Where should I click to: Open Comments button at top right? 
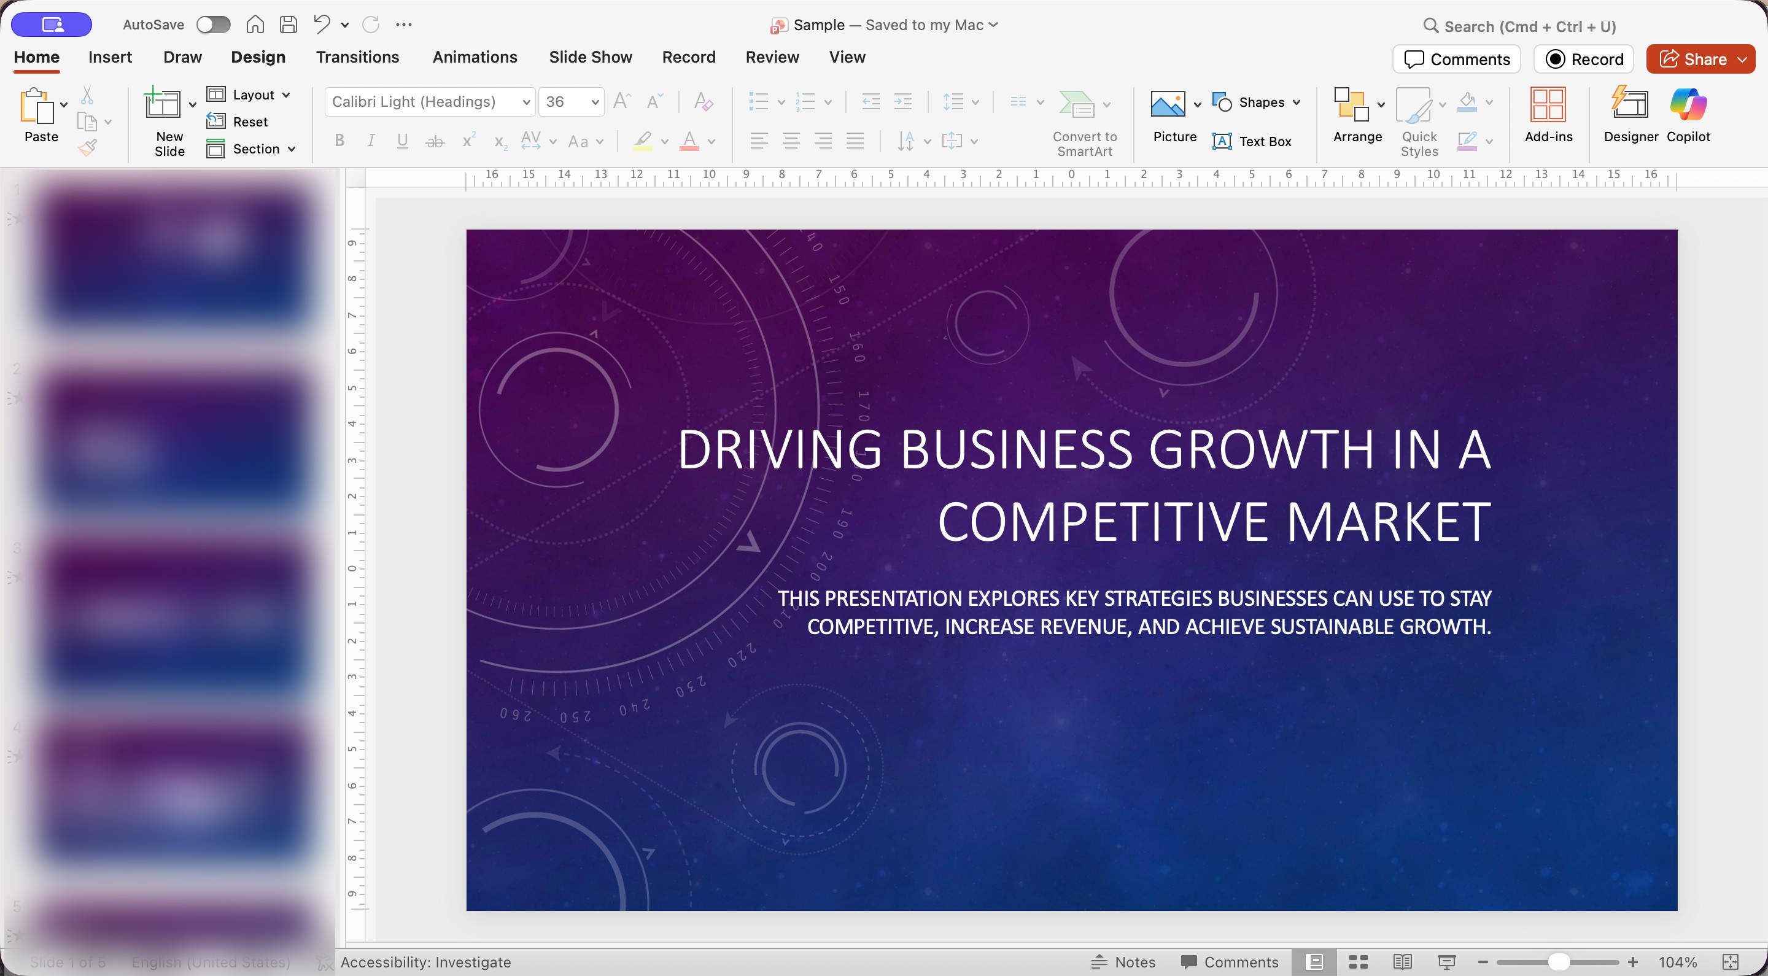click(x=1456, y=59)
